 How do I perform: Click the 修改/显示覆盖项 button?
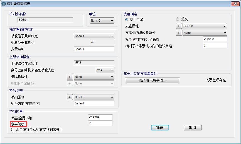(152, 80)
